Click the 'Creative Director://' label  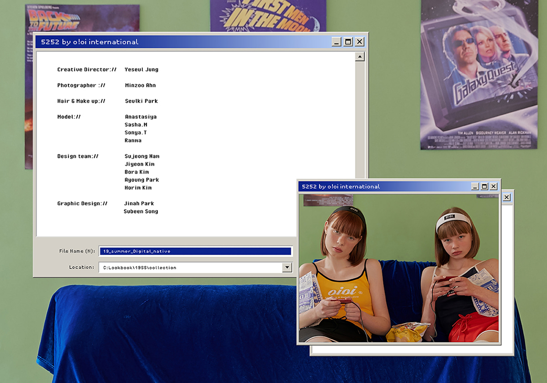point(87,69)
